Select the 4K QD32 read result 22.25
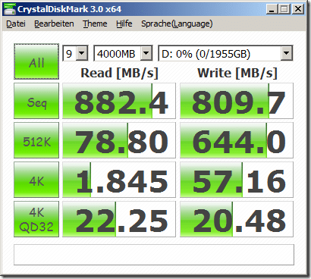 (x=119, y=219)
